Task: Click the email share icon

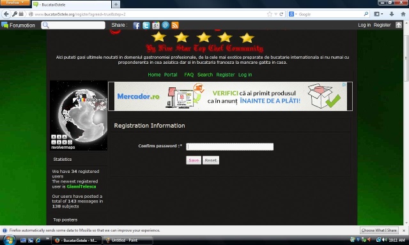Action: point(166,26)
